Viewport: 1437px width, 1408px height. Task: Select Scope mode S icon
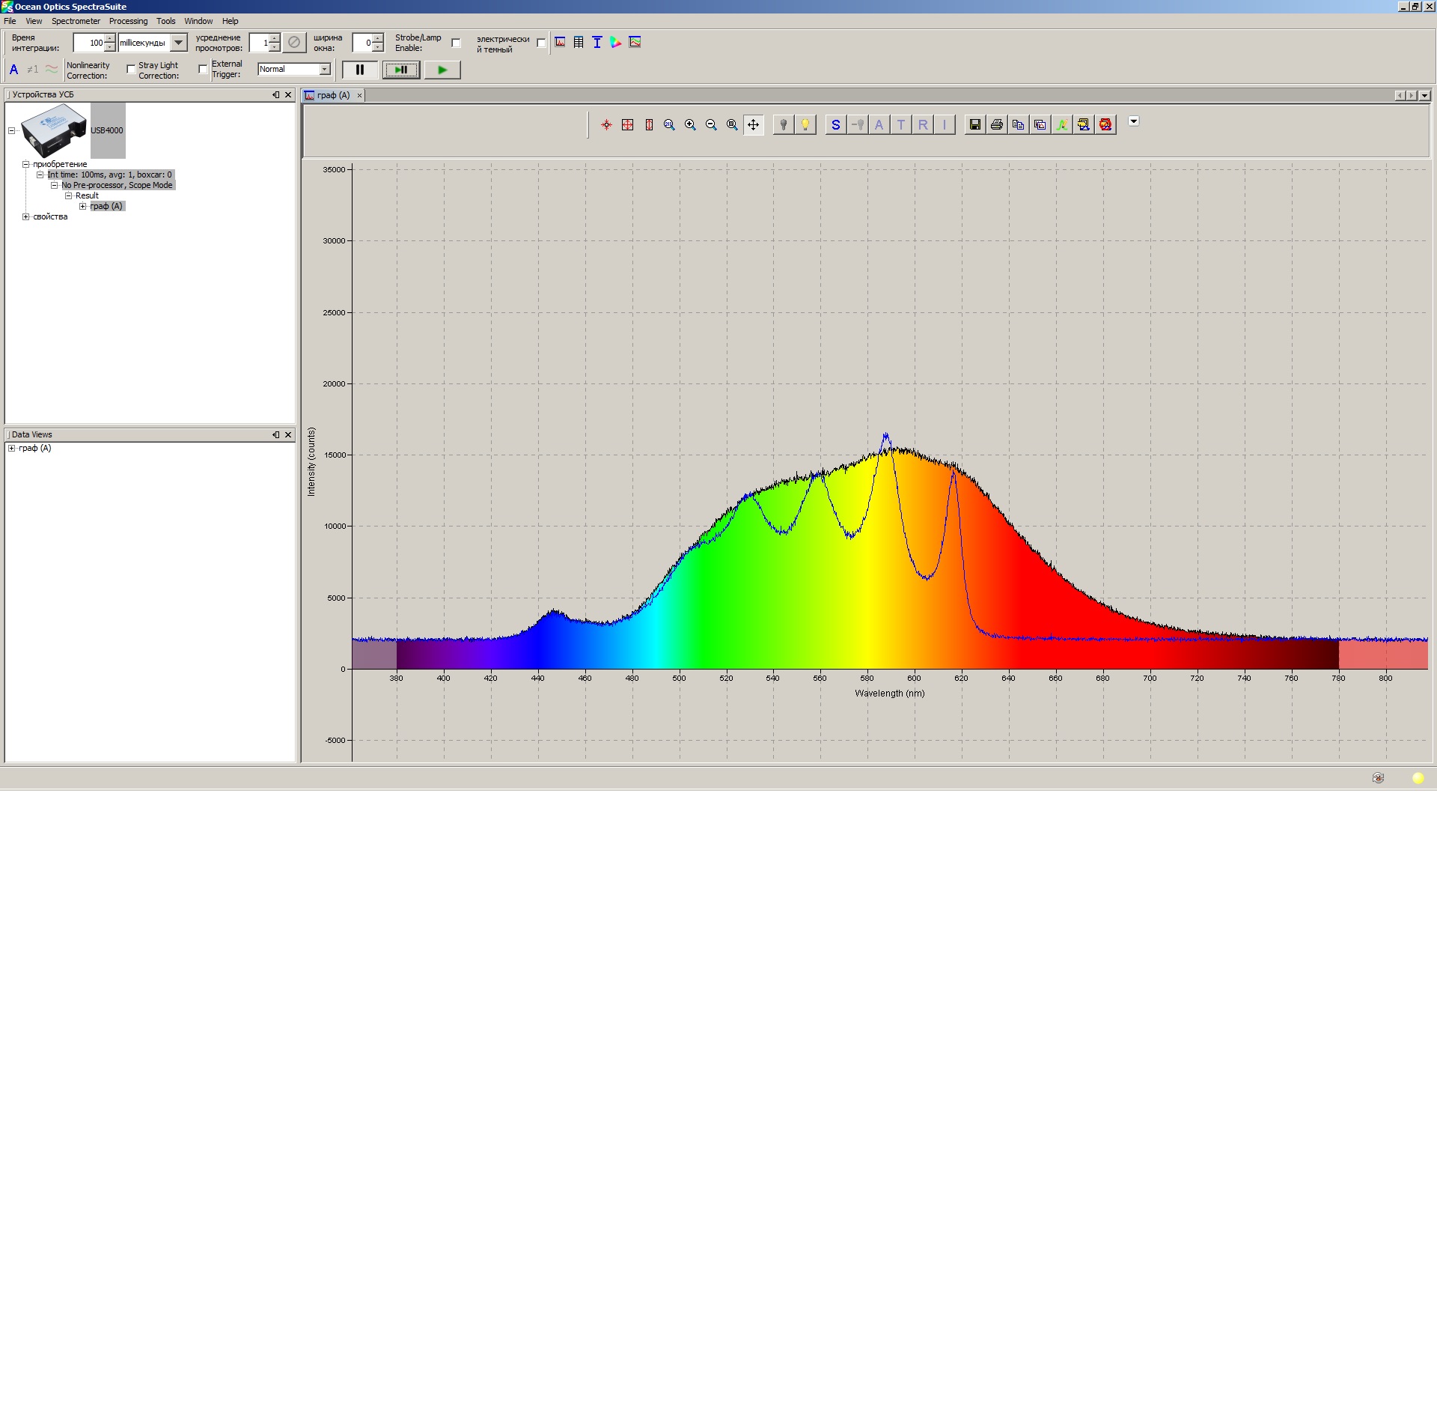tap(835, 125)
